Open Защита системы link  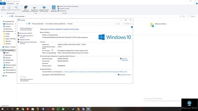click(x=25, y=40)
